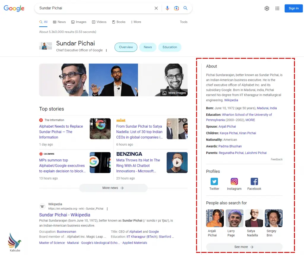Screen dimensions: 304x255
Task: Open Sundar Pichai - Wikipedia result link
Action: point(65,215)
